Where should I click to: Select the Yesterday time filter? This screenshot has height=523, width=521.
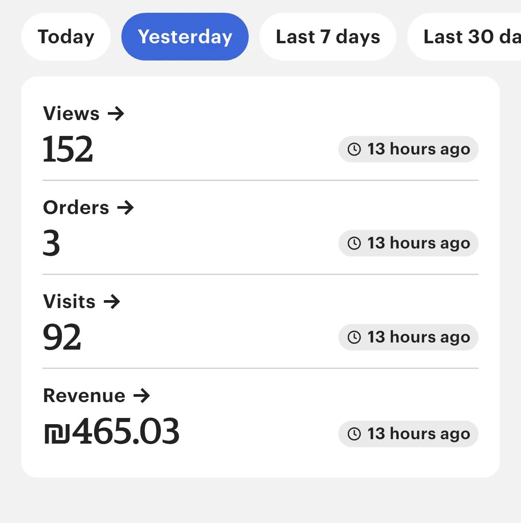(185, 37)
